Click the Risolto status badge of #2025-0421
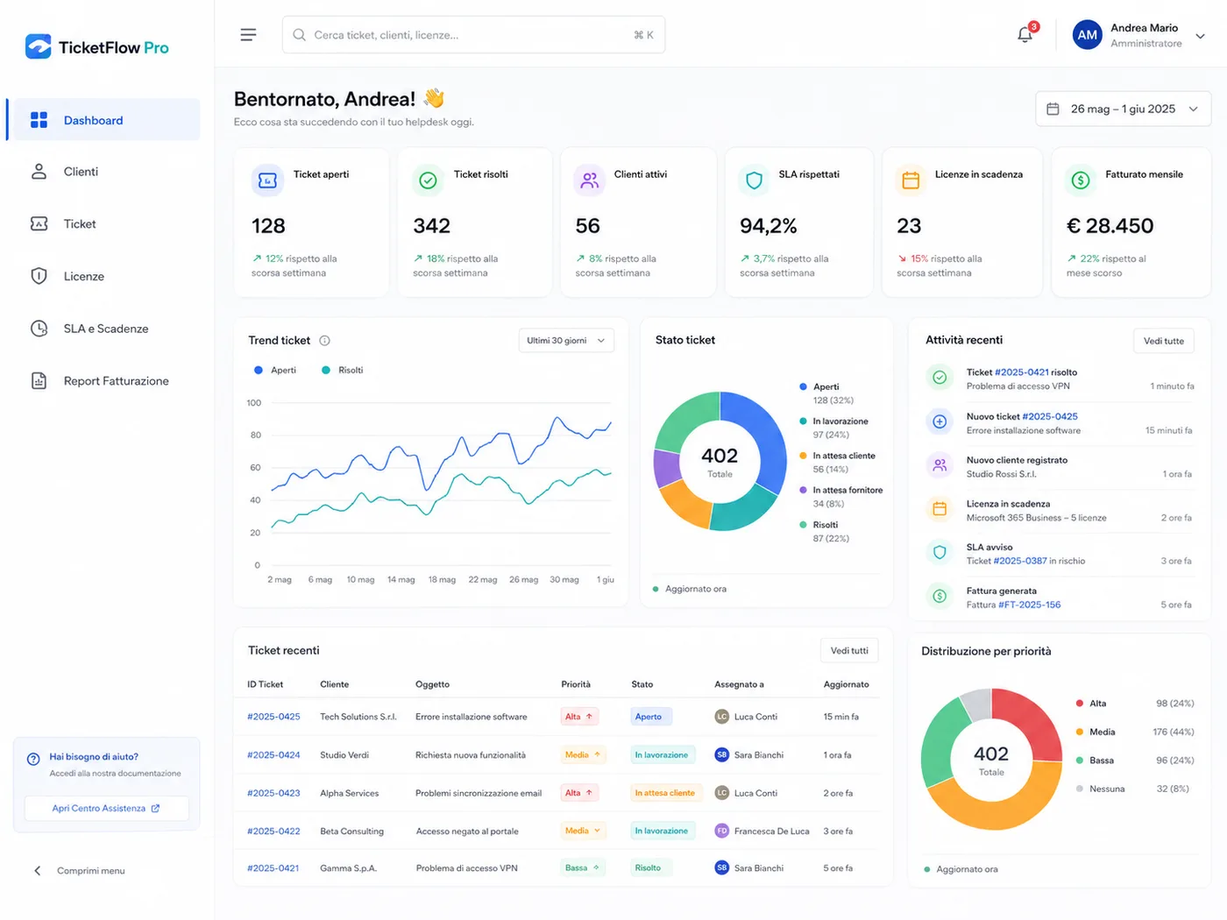 click(649, 868)
